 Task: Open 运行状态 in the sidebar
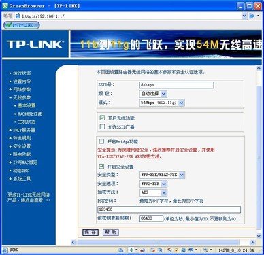pos(22,73)
